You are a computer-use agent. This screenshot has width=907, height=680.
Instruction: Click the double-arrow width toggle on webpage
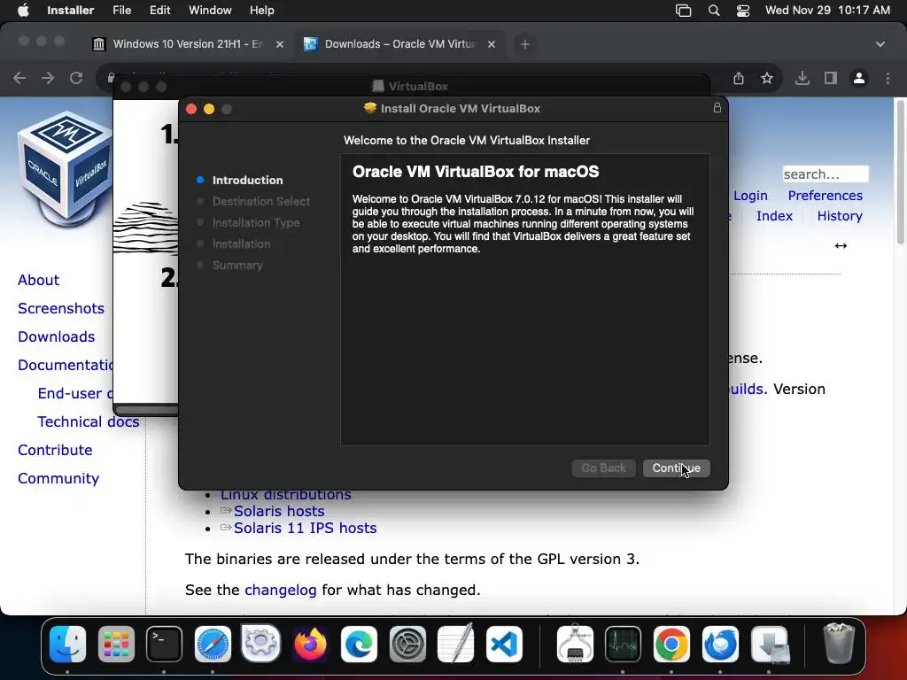pyautogui.click(x=841, y=246)
